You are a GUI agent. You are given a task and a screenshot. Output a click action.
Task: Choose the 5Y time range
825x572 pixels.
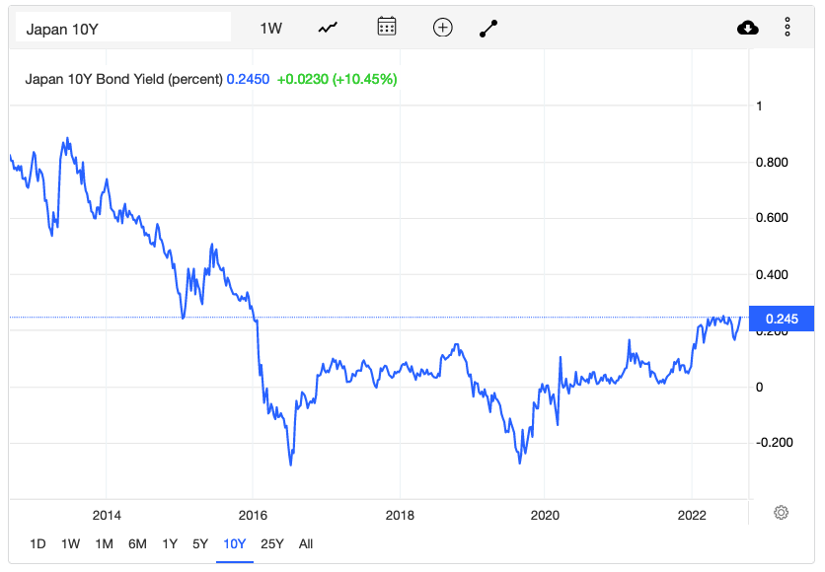click(200, 543)
